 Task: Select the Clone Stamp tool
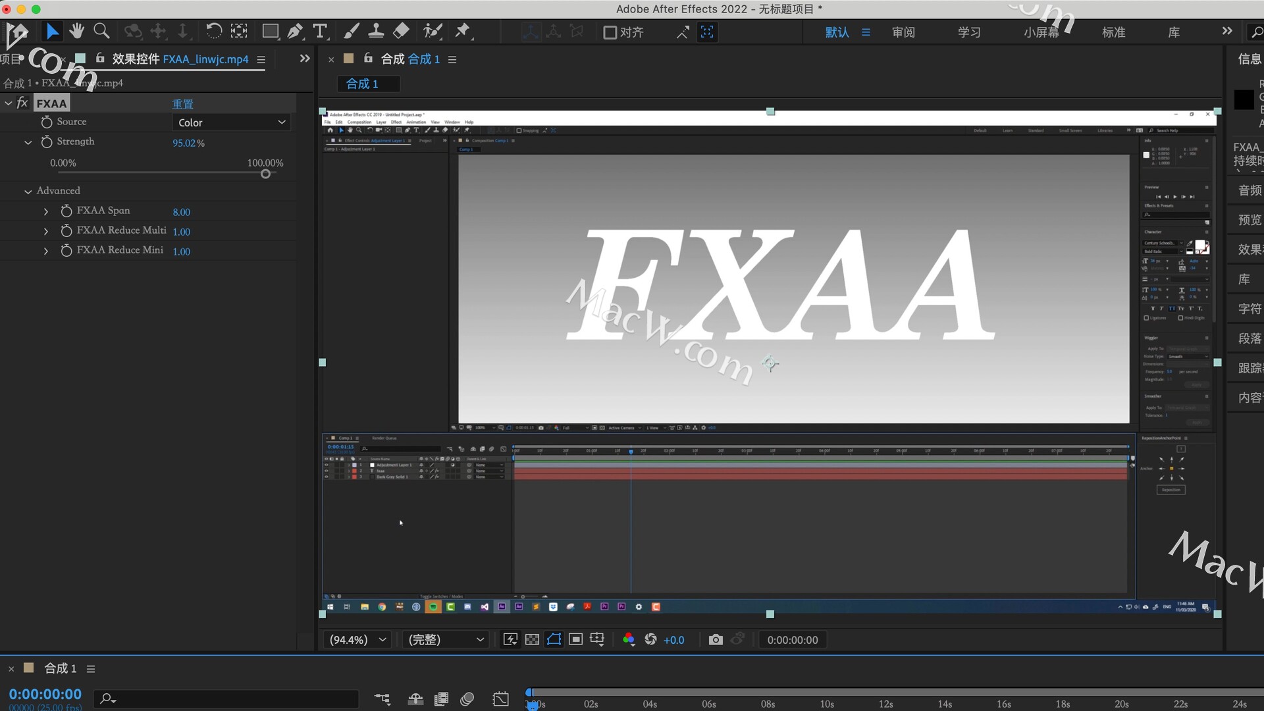376,31
